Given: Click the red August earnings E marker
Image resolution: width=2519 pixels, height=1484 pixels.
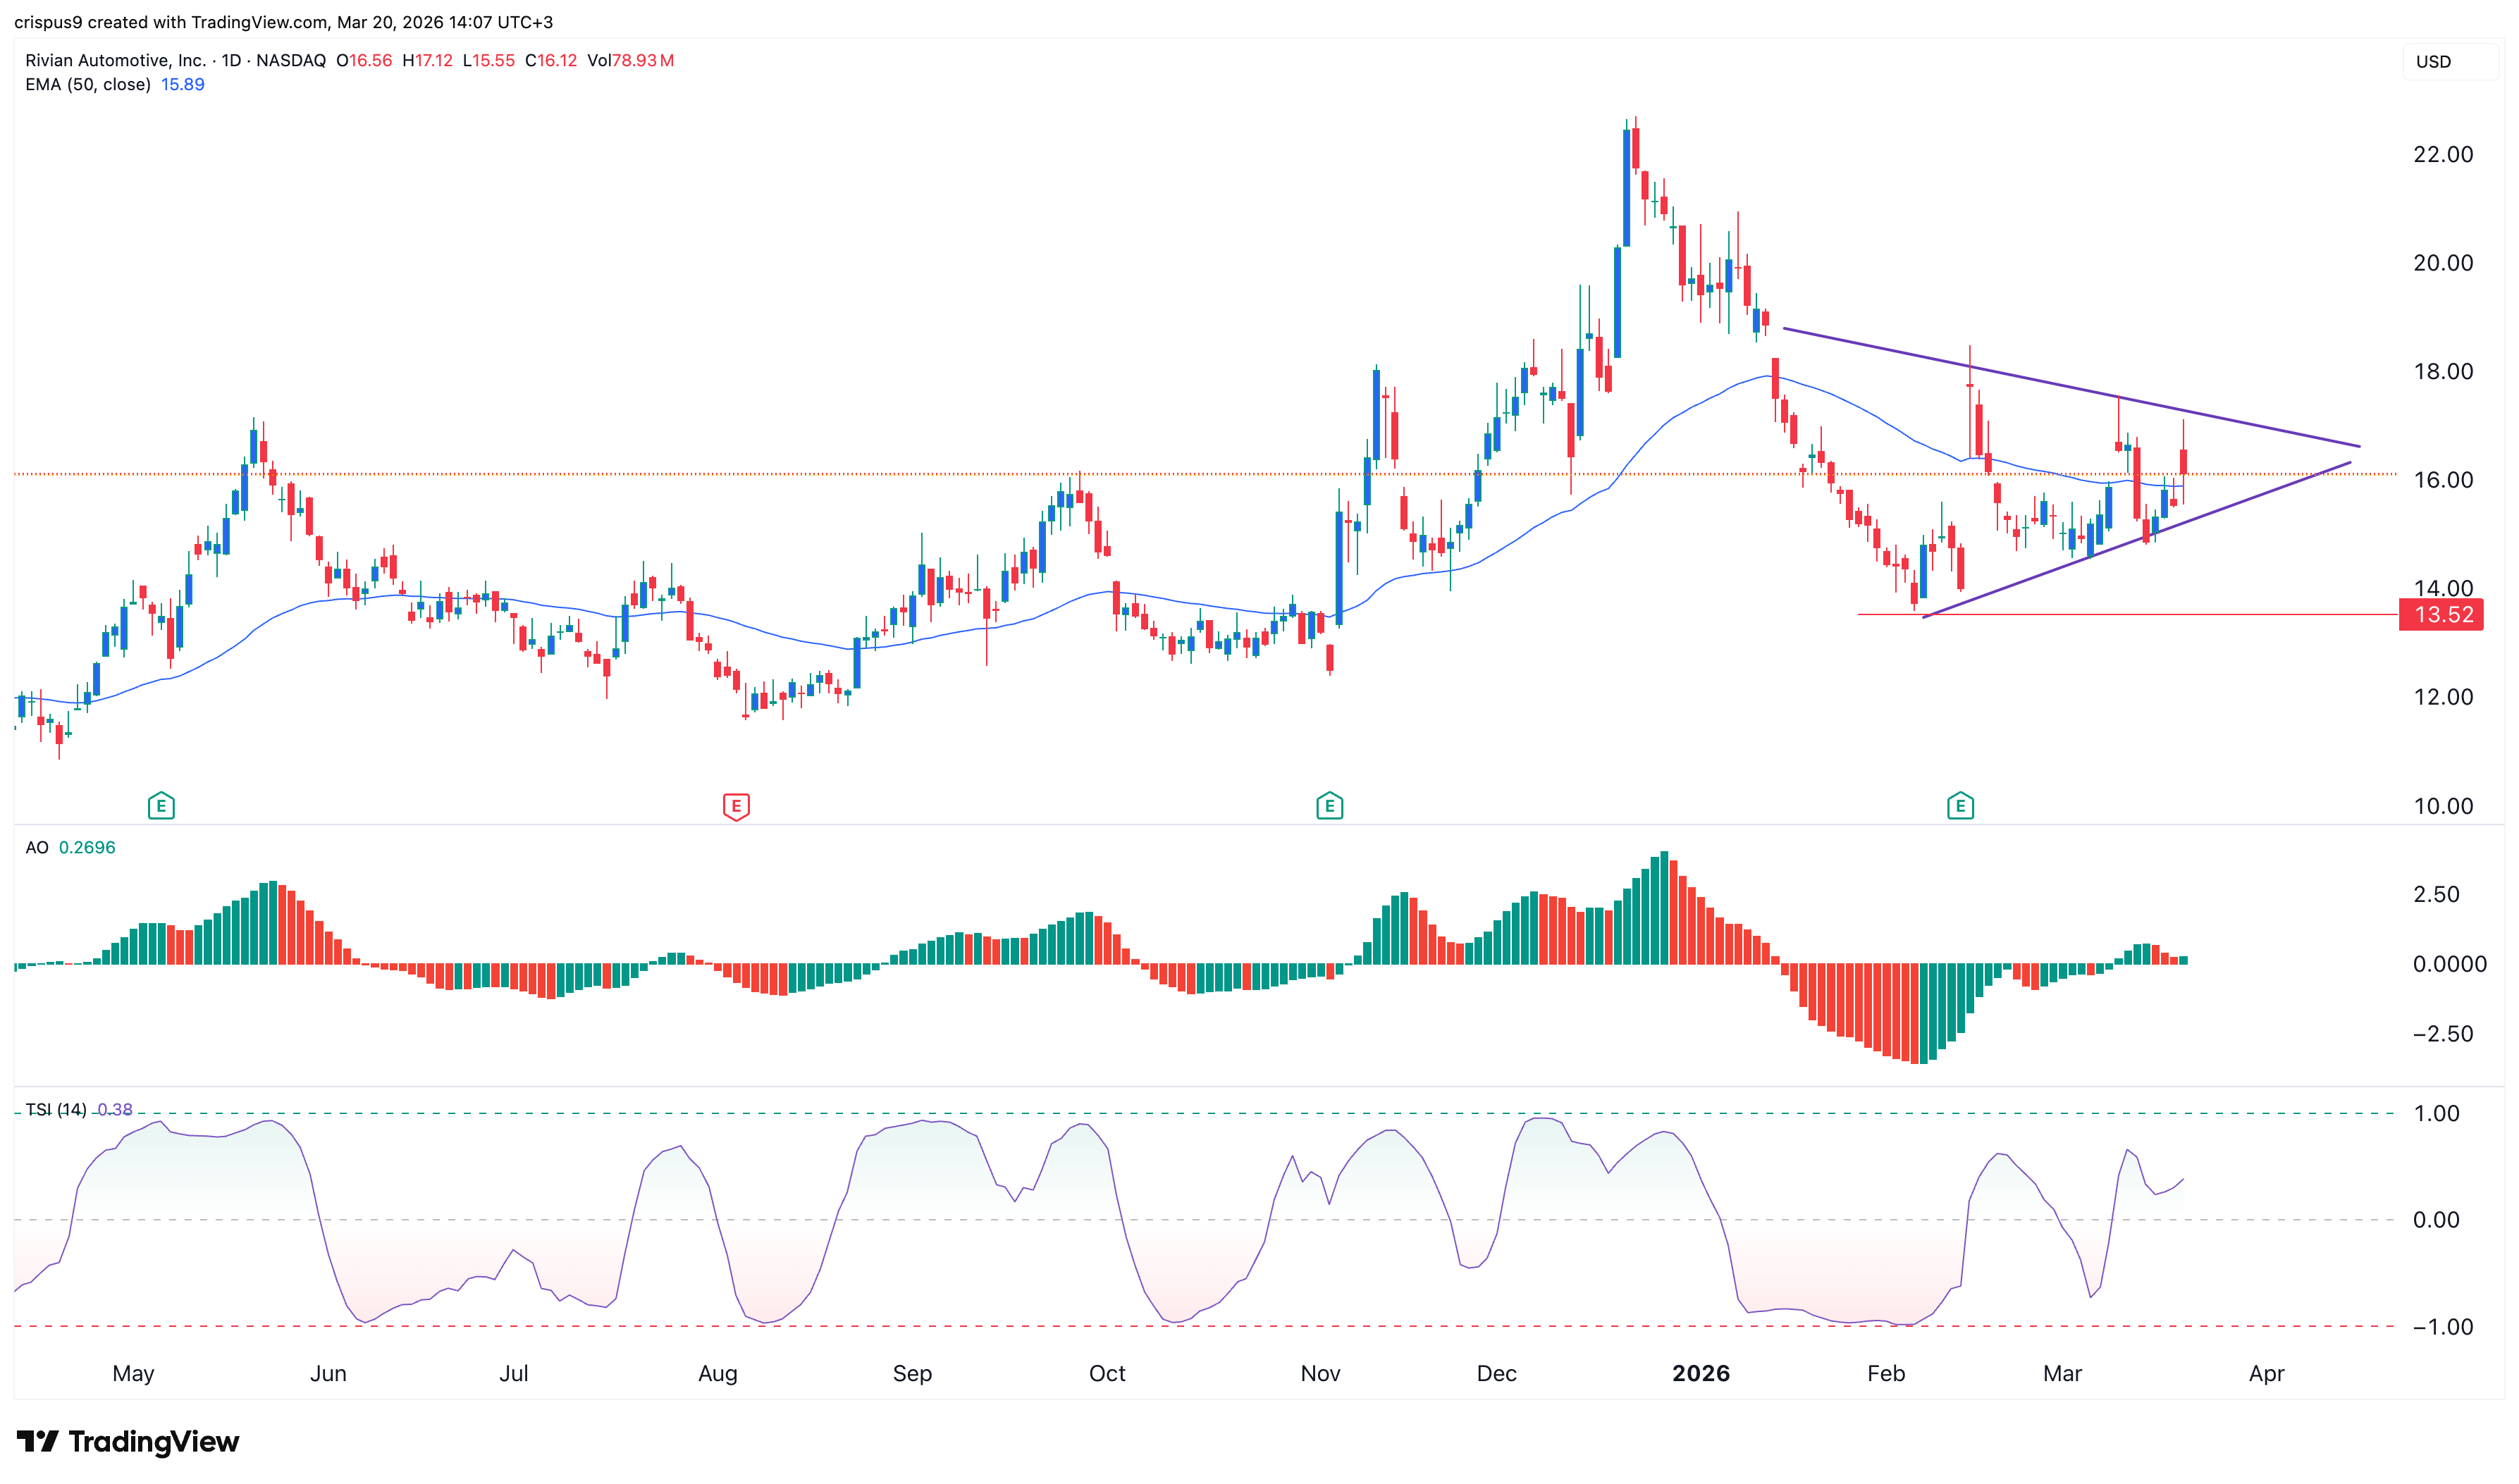Looking at the screenshot, I should 736,806.
